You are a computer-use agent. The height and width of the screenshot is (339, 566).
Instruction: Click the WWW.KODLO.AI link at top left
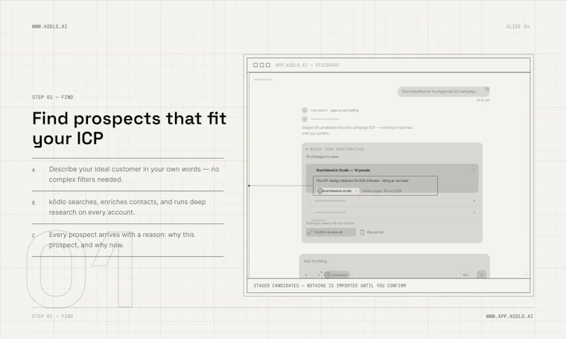(49, 26)
